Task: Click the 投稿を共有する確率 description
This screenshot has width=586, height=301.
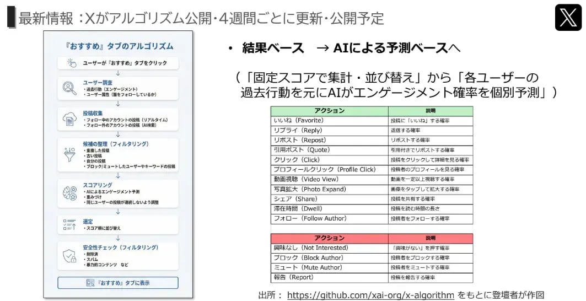Action: 431,199
